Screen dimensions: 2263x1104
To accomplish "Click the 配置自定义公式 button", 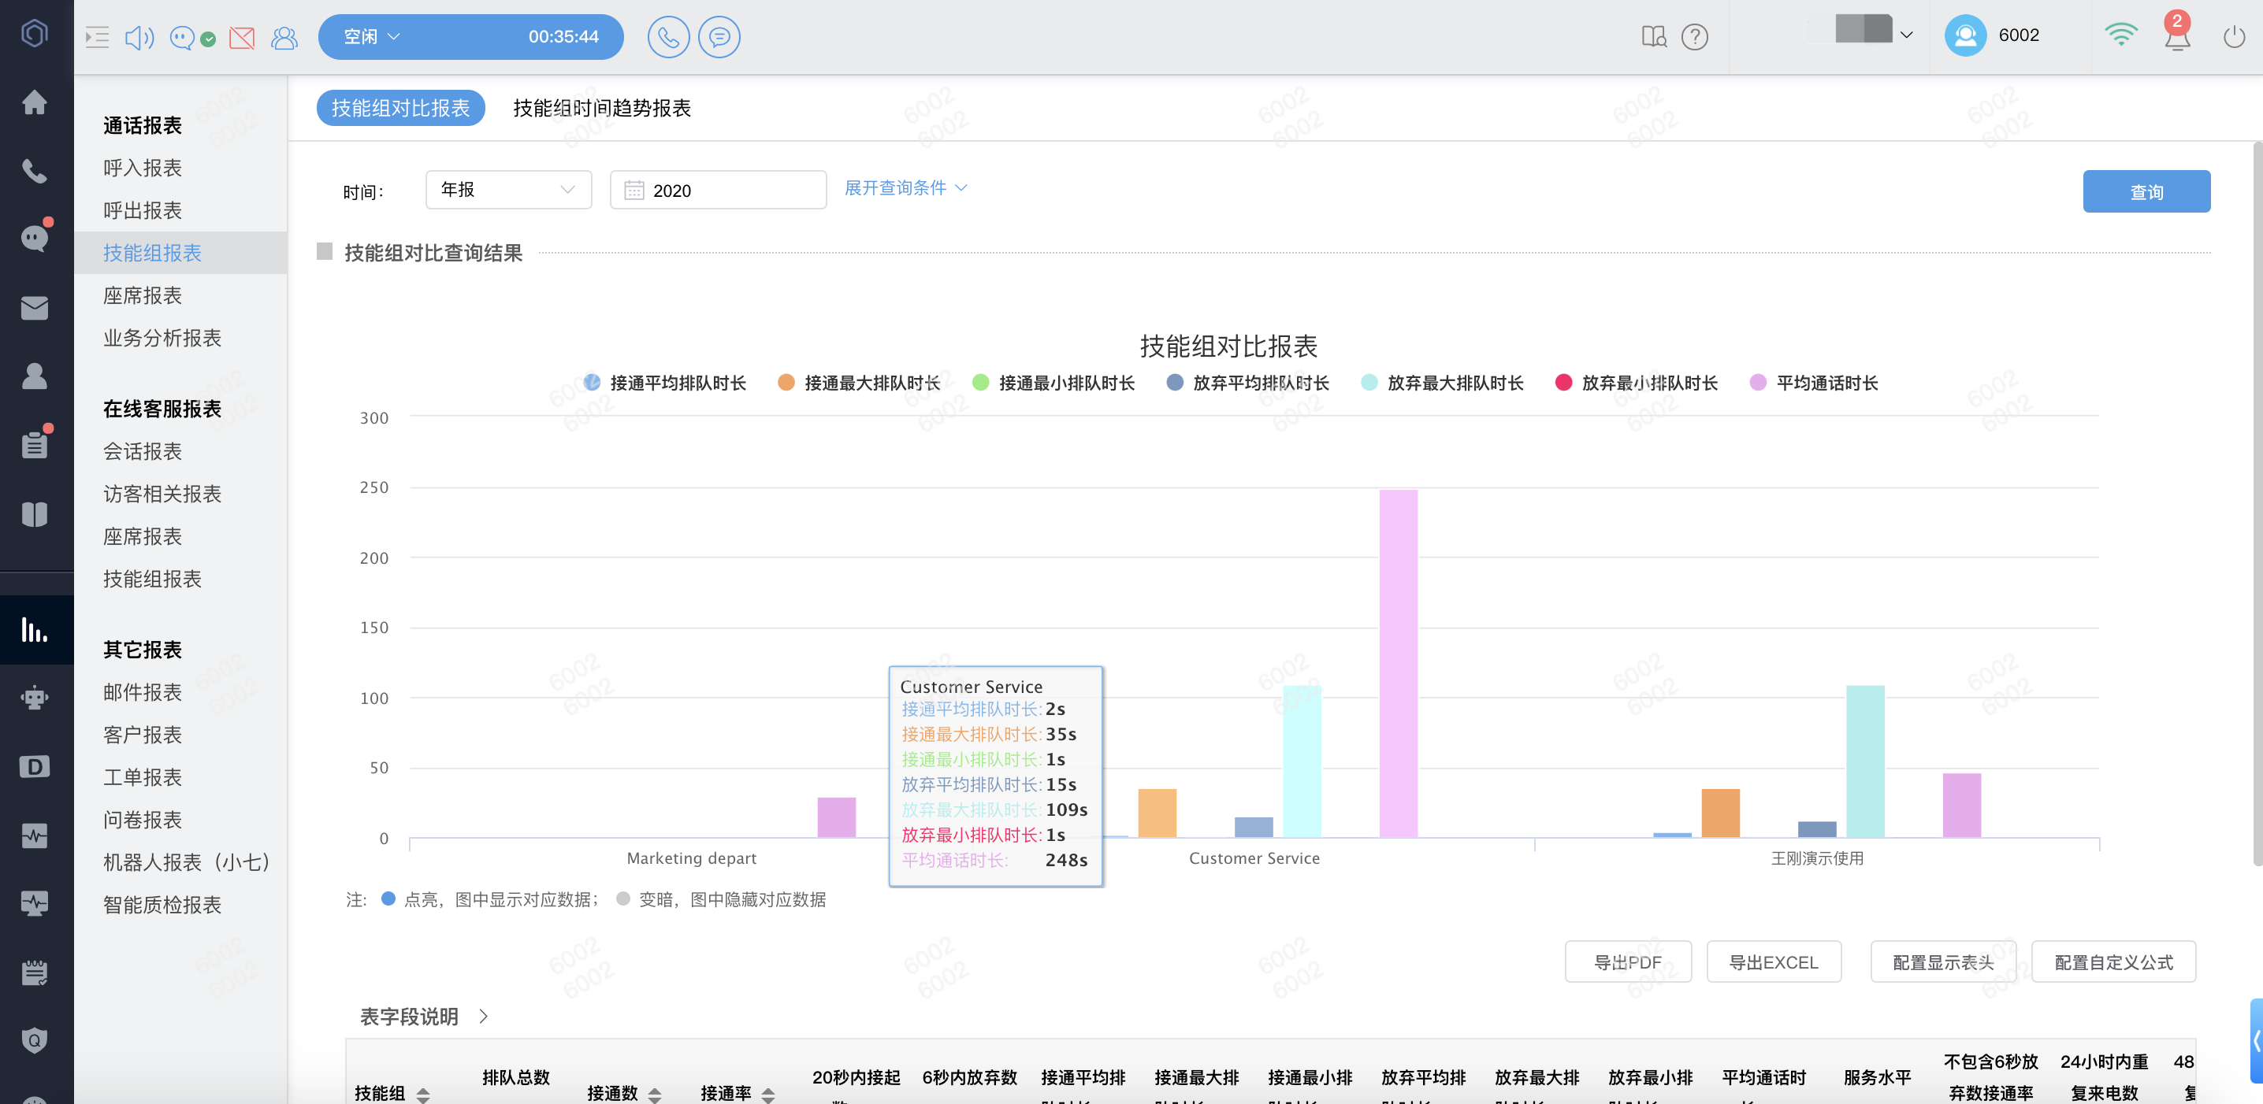I will coord(2113,961).
